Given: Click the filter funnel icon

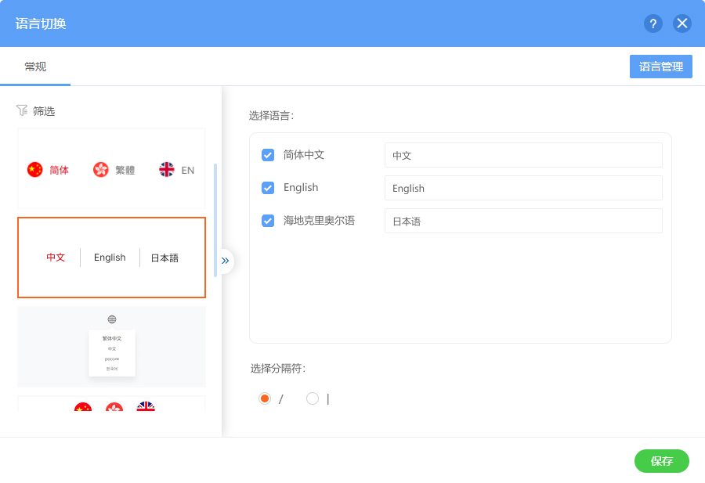Looking at the screenshot, I should [22, 110].
